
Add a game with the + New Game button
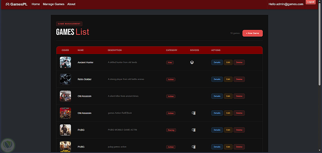(252, 33)
